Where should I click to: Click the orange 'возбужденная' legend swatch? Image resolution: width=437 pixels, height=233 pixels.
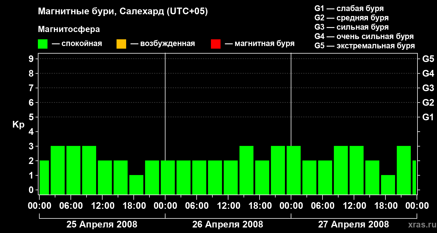pos(121,44)
